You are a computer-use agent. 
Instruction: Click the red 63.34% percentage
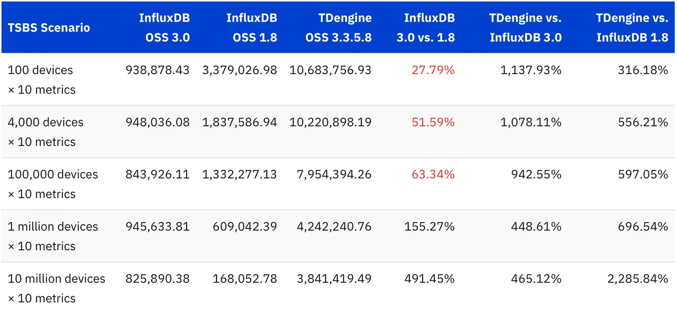pyautogui.click(x=433, y=174)
